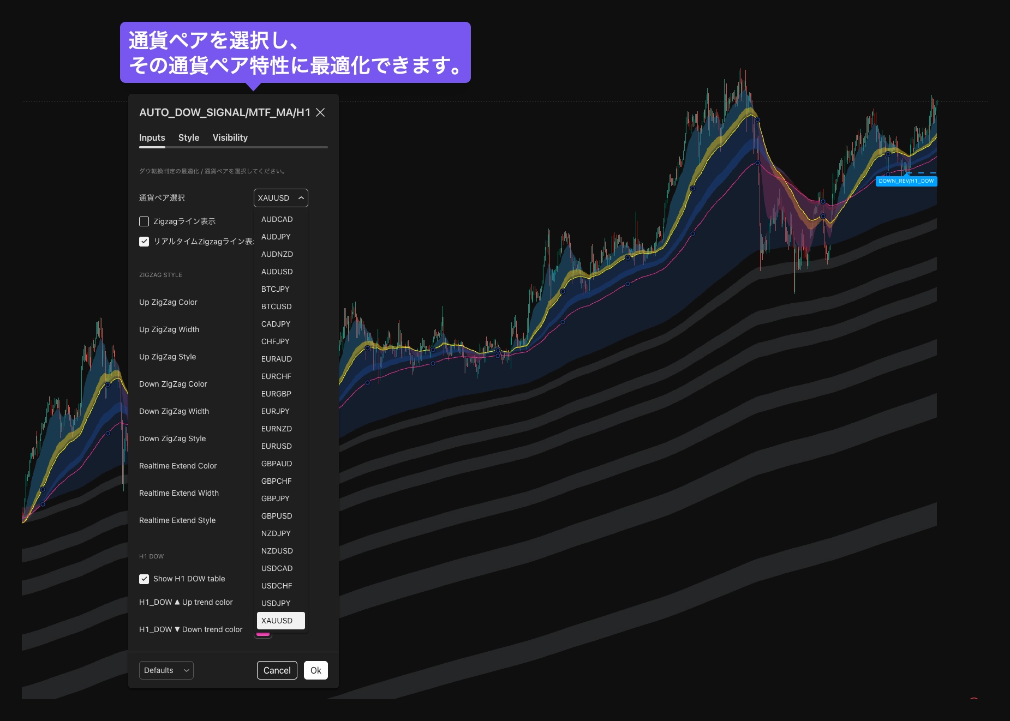Image resolution: width=1010 pixels, height=721 pixels.
Task: Pick EURGBP from the dropdown
Action: [281, 394]
